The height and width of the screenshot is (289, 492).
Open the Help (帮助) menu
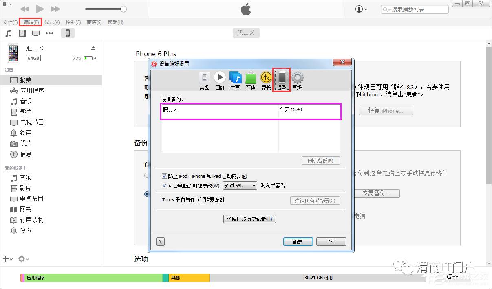tap(115, 22)
